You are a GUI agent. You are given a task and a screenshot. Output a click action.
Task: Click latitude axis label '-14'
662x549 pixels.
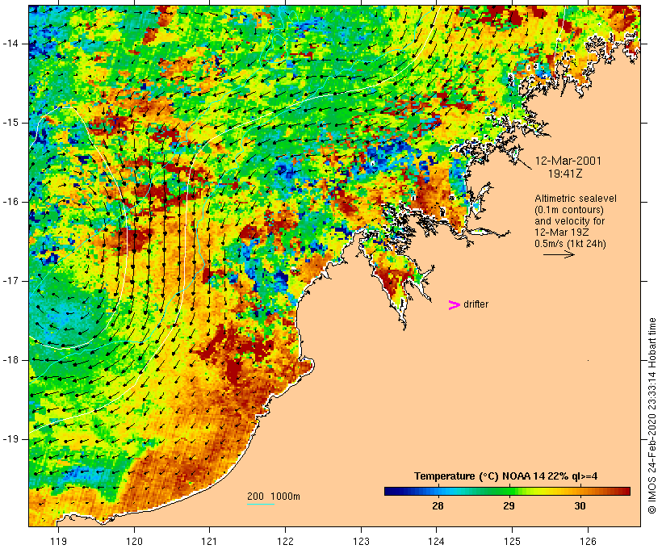(x=10, y=44)
